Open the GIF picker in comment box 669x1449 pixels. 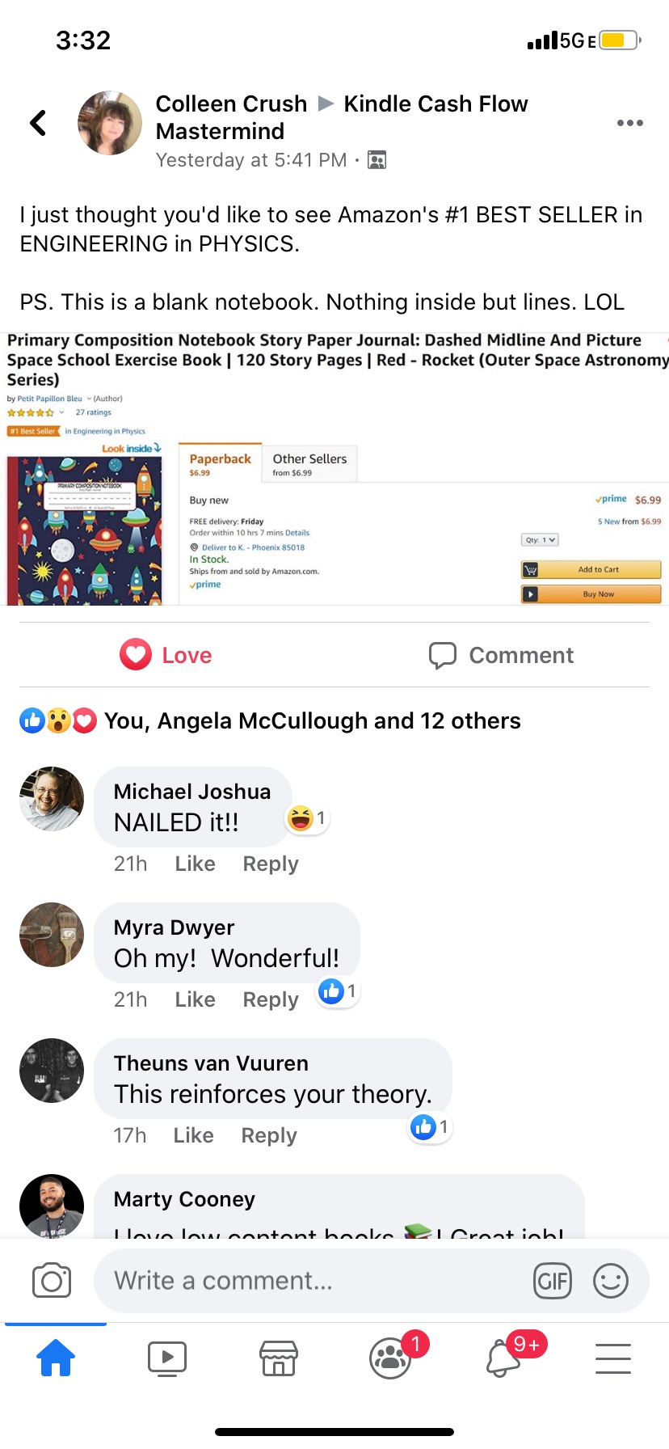(x=553, y=1281)
